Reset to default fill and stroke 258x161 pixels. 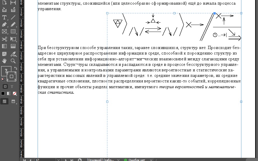[3, 79]
